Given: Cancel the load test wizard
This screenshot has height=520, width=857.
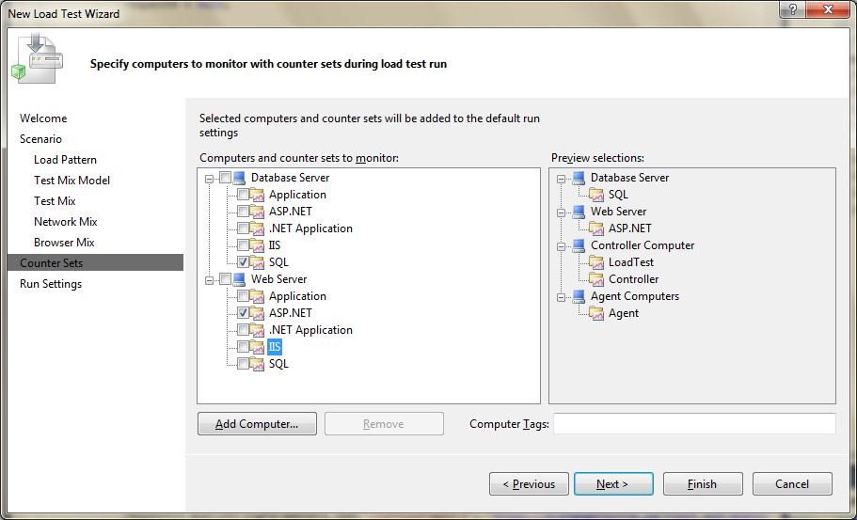Looking at the screenshot, I should click(792, 484).
